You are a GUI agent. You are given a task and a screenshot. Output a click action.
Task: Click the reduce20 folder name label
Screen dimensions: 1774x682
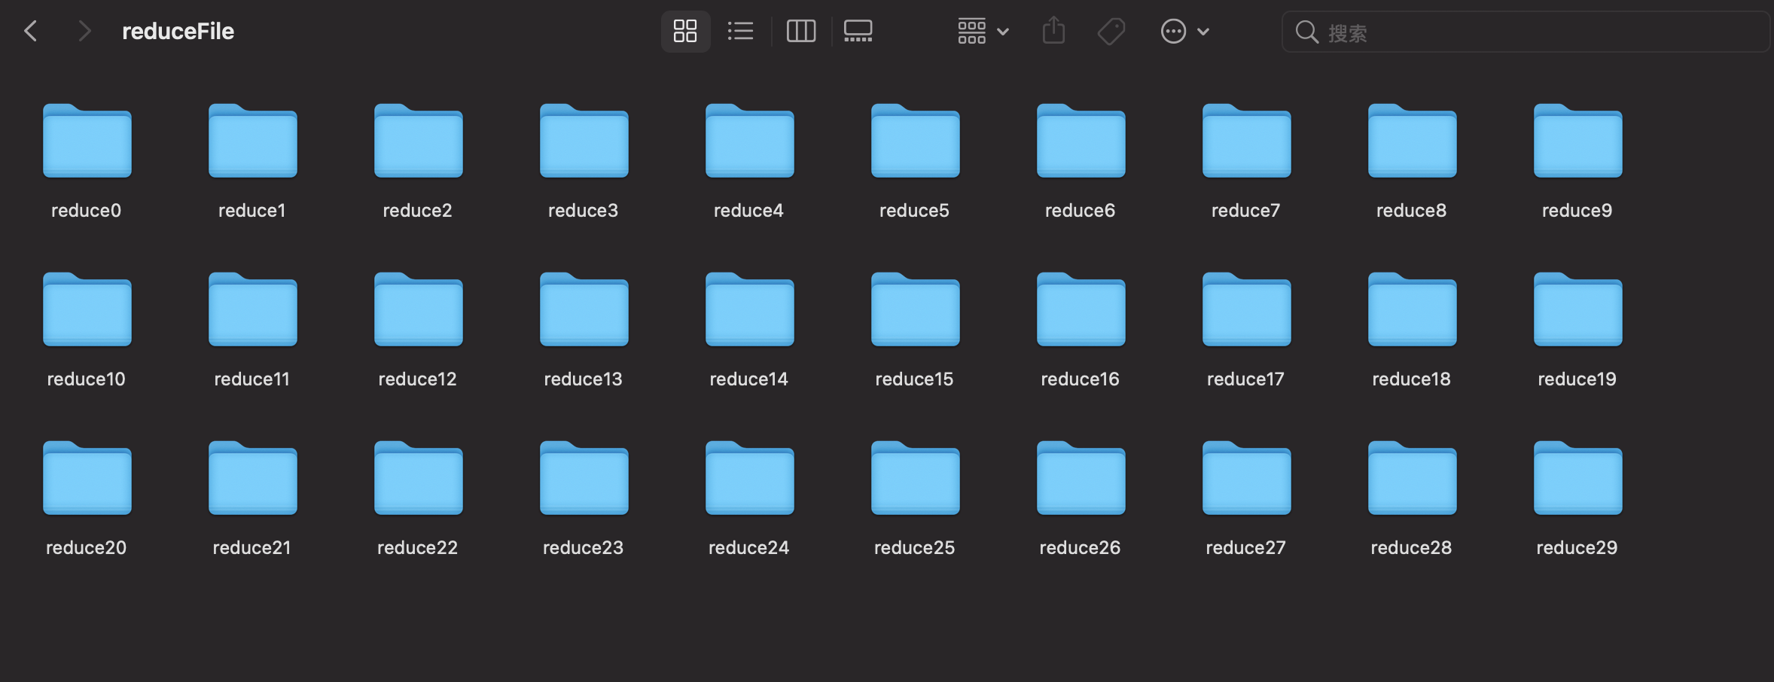tap(87, 547)
